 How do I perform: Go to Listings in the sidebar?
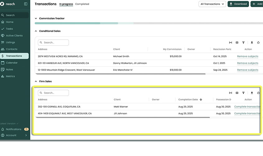pos(10,42)
